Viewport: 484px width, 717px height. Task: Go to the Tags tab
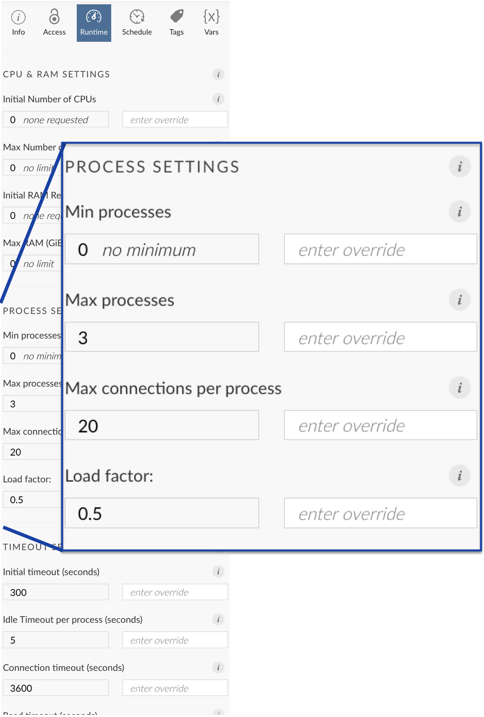coord(176,23)
